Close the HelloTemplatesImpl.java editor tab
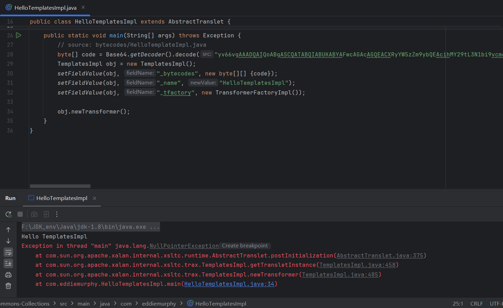Screen dimensions: 503x308 (x=83, y=7)
